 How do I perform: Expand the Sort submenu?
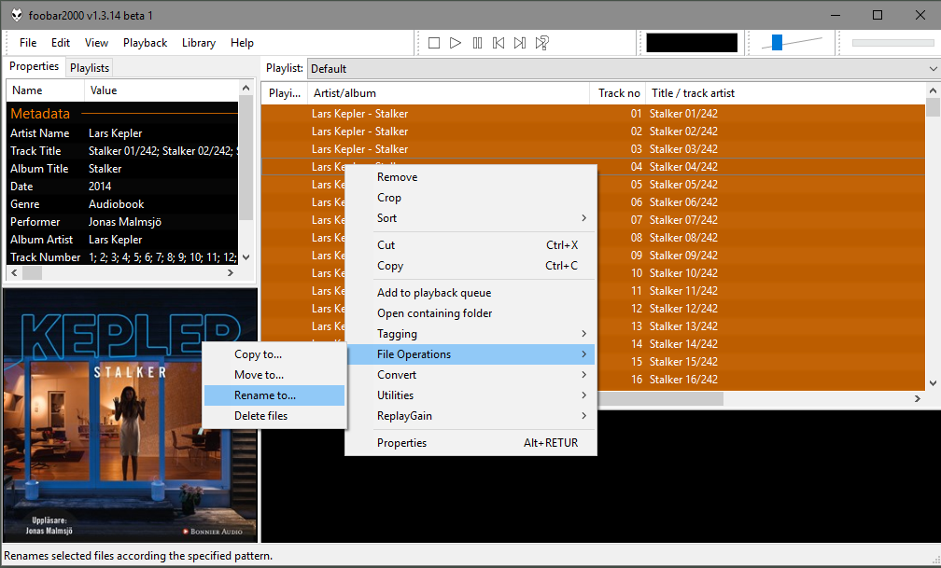pyautogui.click(x=470, y=218)
